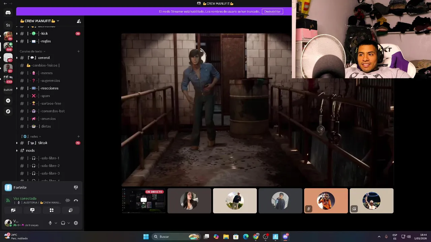431x242 pixels.
Task: Open Discover servers compass icon
Action: (x=8, y=111)
